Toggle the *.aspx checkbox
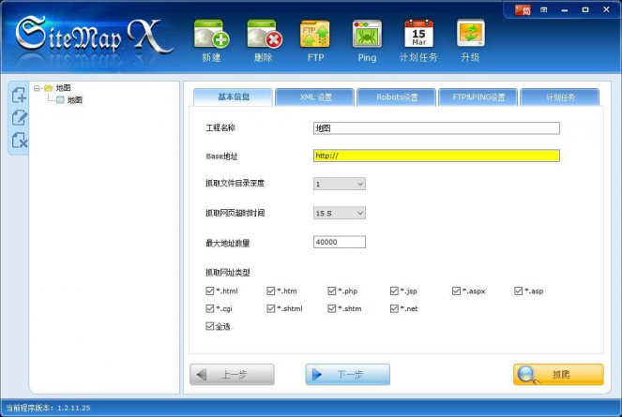Screen dimensions: 622x417 456,290
